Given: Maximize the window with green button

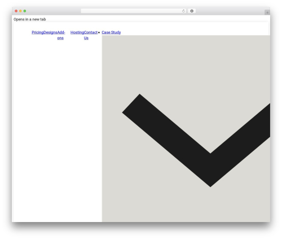Looking at the screenshot, I should coord(25,11).
